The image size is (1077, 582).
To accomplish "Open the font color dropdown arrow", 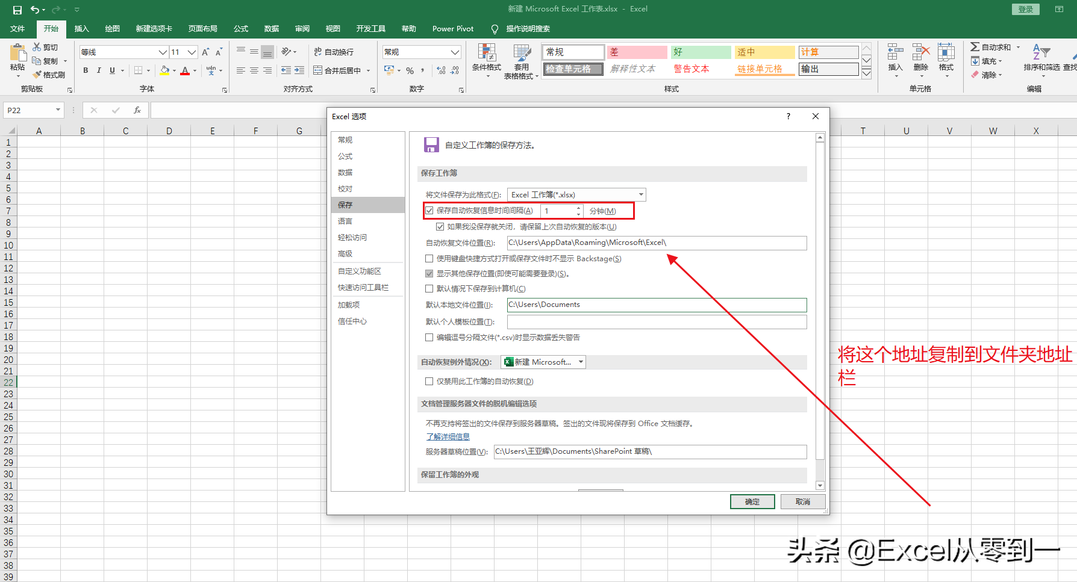I will [195, 71].
